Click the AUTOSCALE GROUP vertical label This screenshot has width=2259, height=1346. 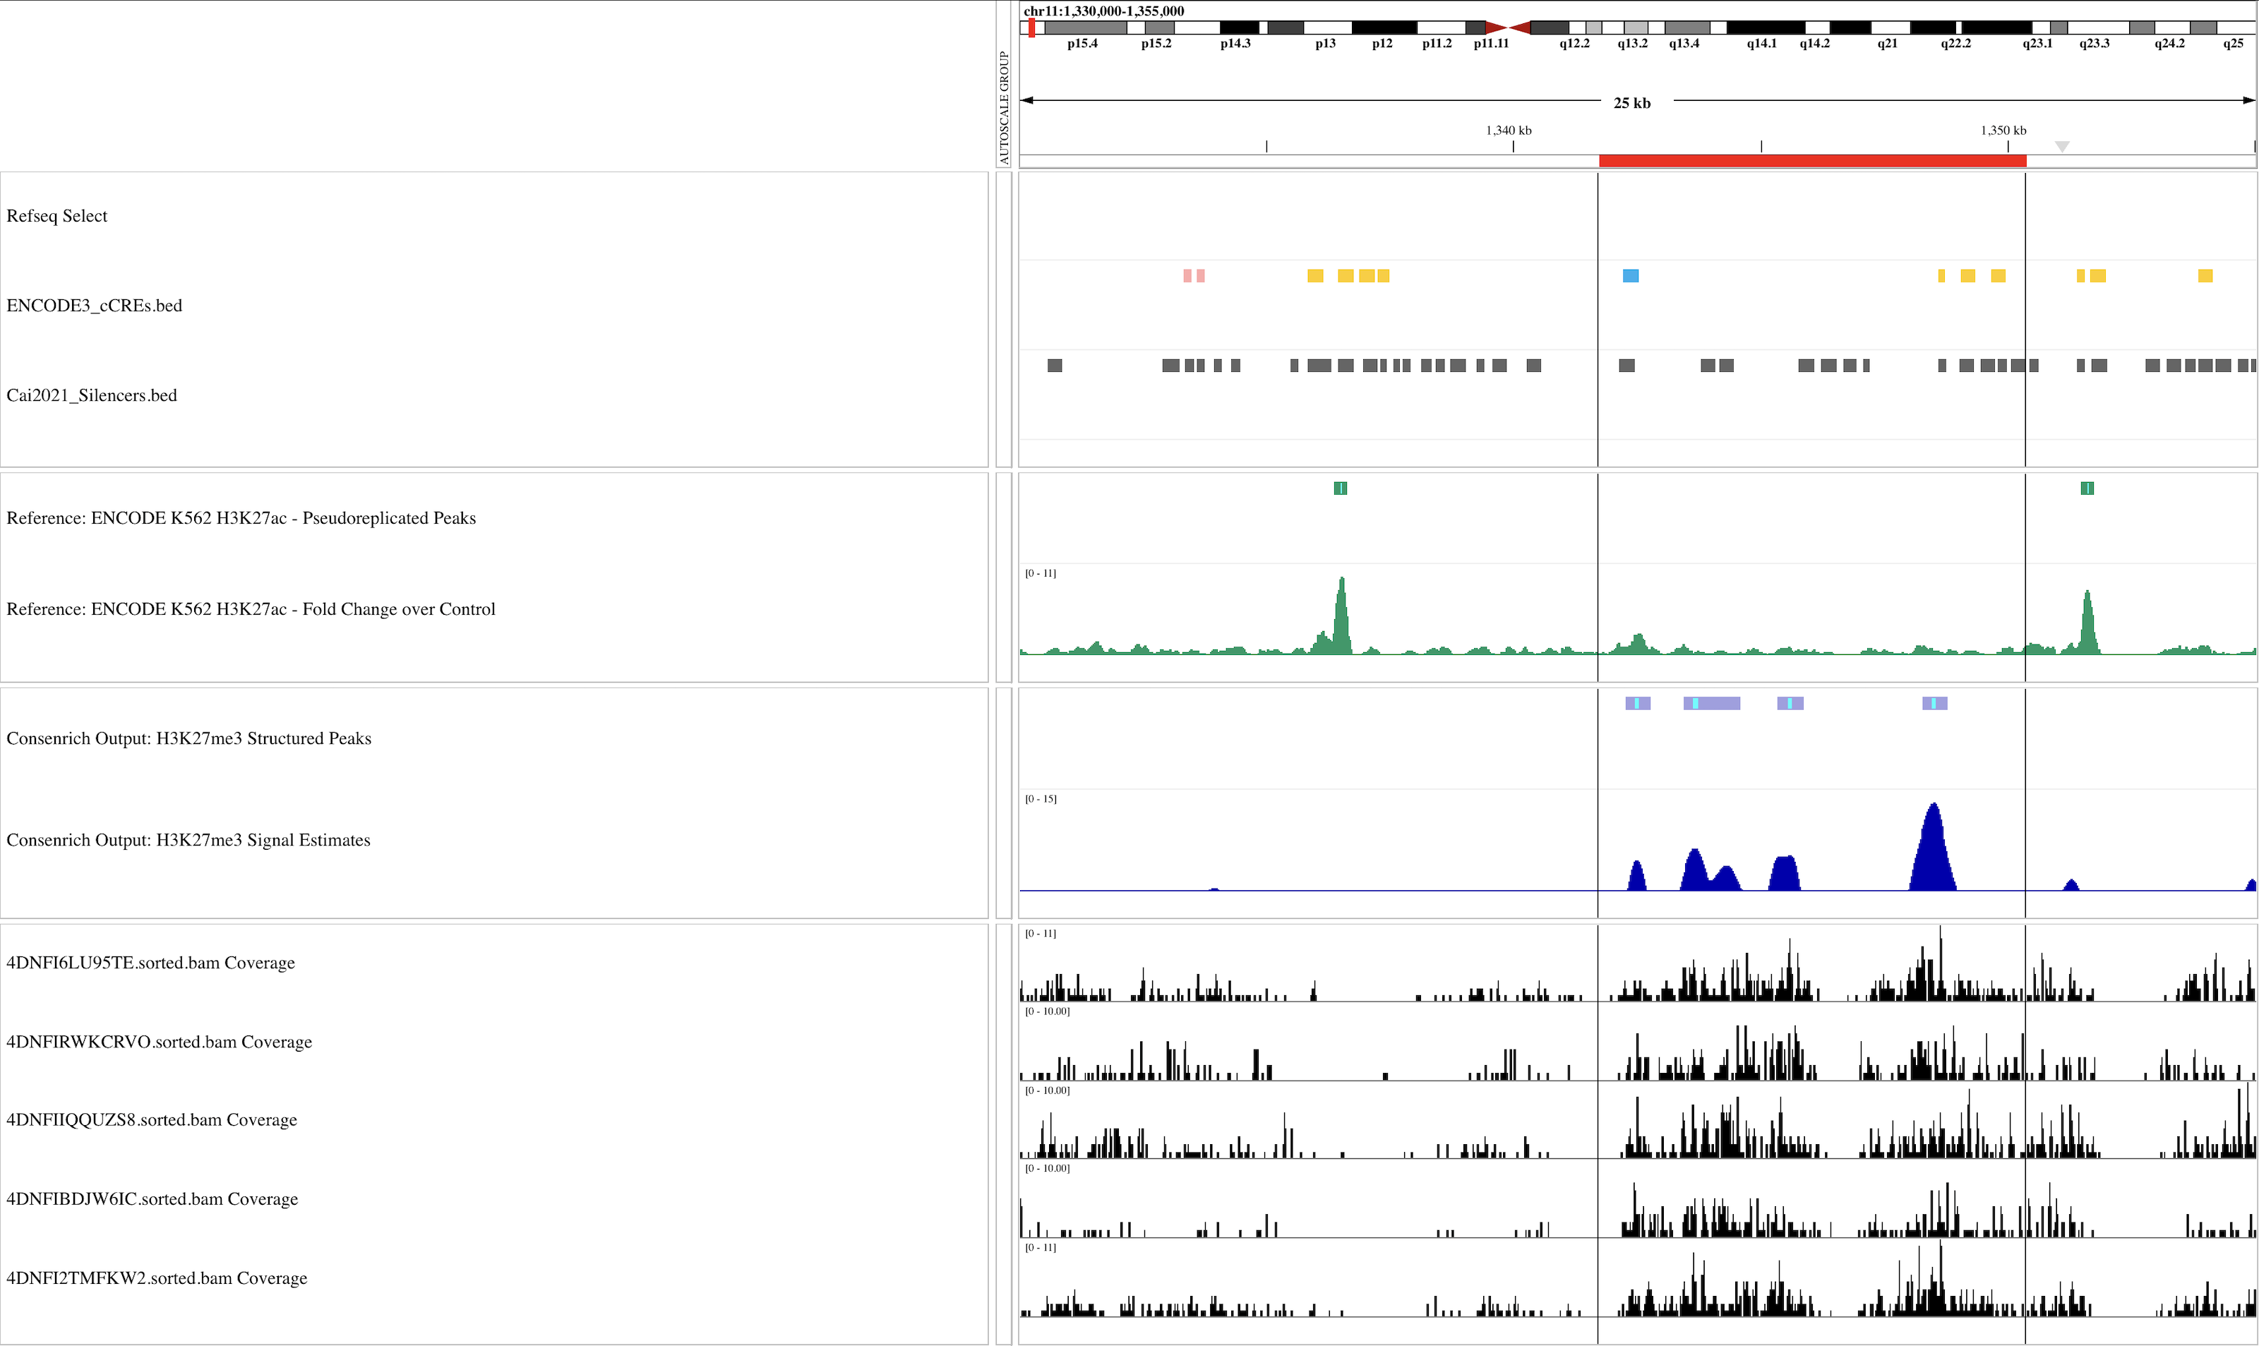click(1004, 107)
